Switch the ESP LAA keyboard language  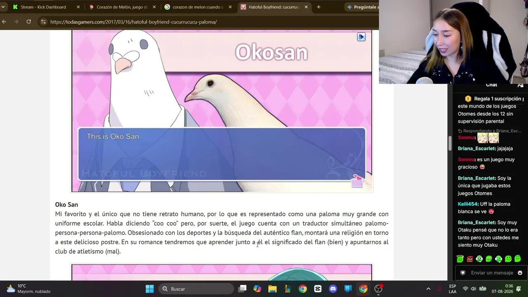(x=453, y=289)
